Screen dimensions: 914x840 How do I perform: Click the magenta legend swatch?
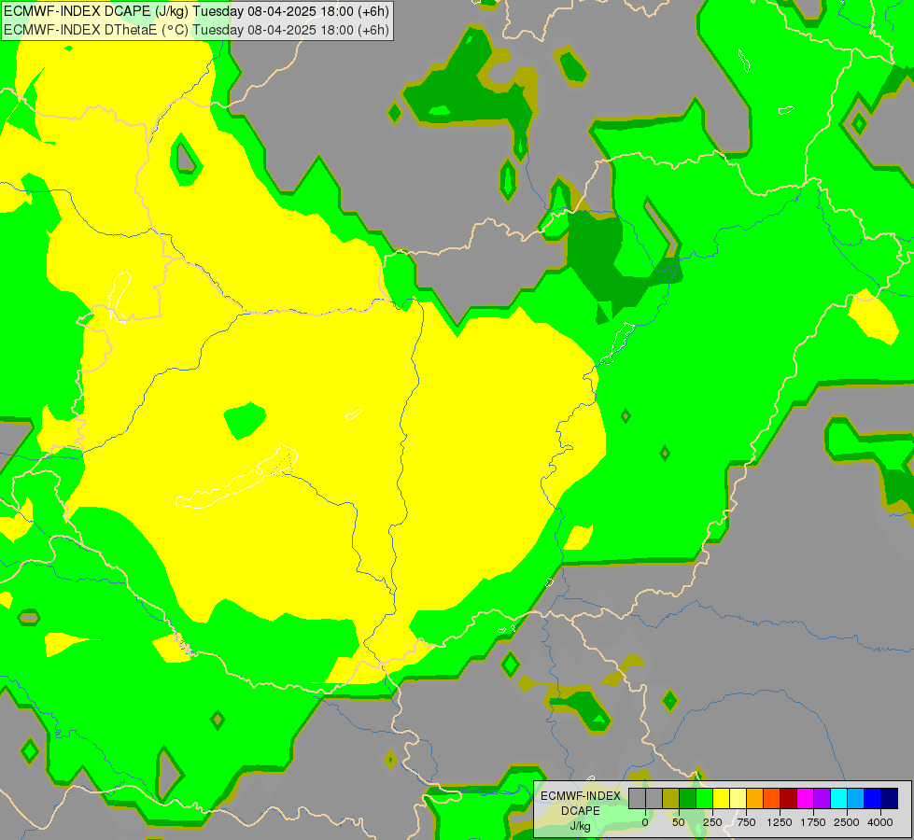click(x=806, y=799)
